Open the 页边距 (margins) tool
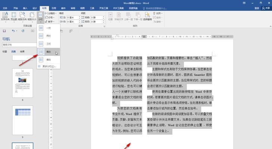The image size is (272, 149). (x=14, y=16)
